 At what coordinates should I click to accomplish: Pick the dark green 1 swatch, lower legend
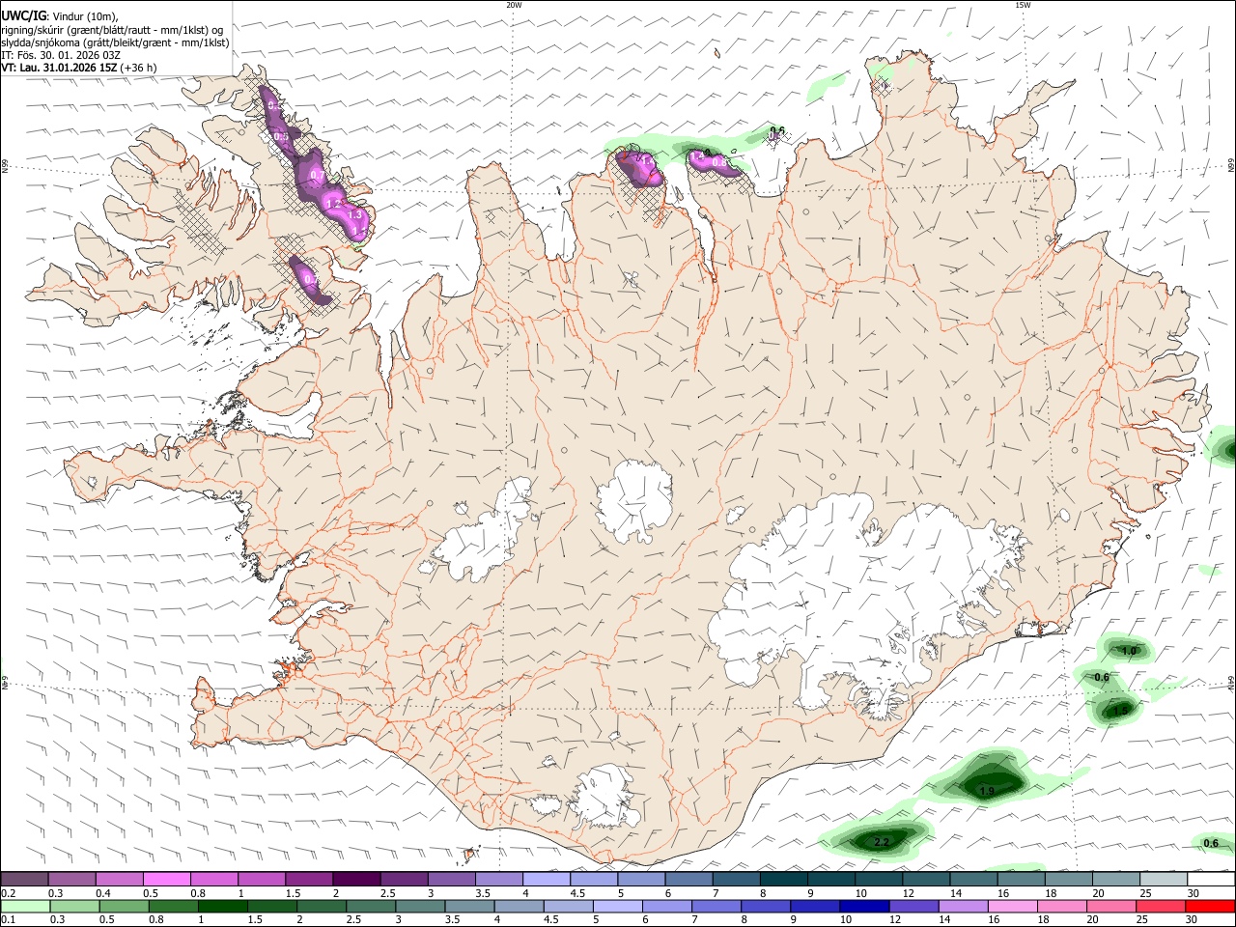click(221, 906)
